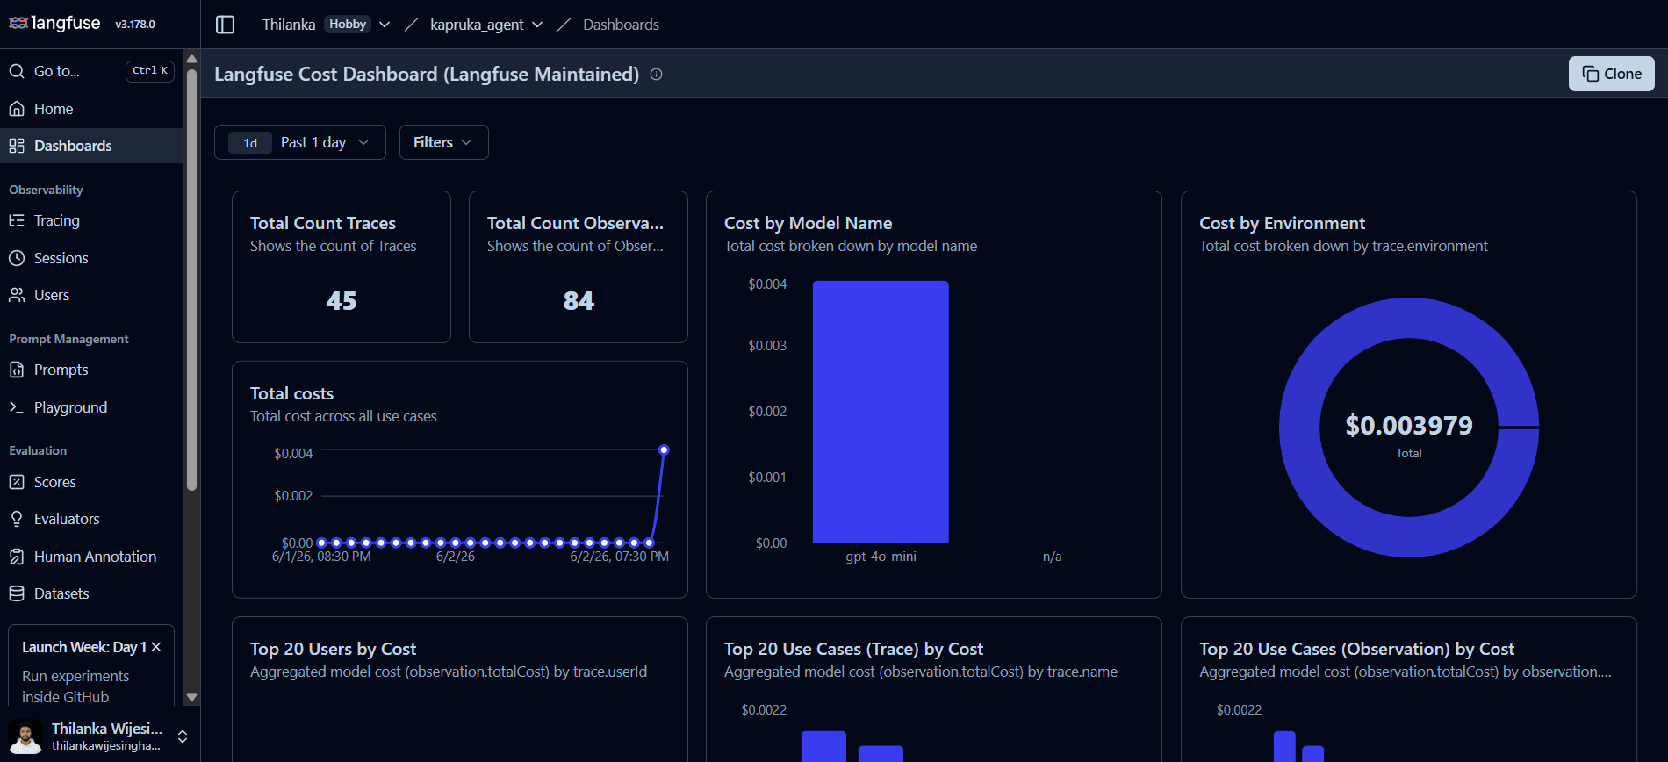1668x762 pixels.
Task: Click the v3.178.0 version label
Action: (135, 25)
